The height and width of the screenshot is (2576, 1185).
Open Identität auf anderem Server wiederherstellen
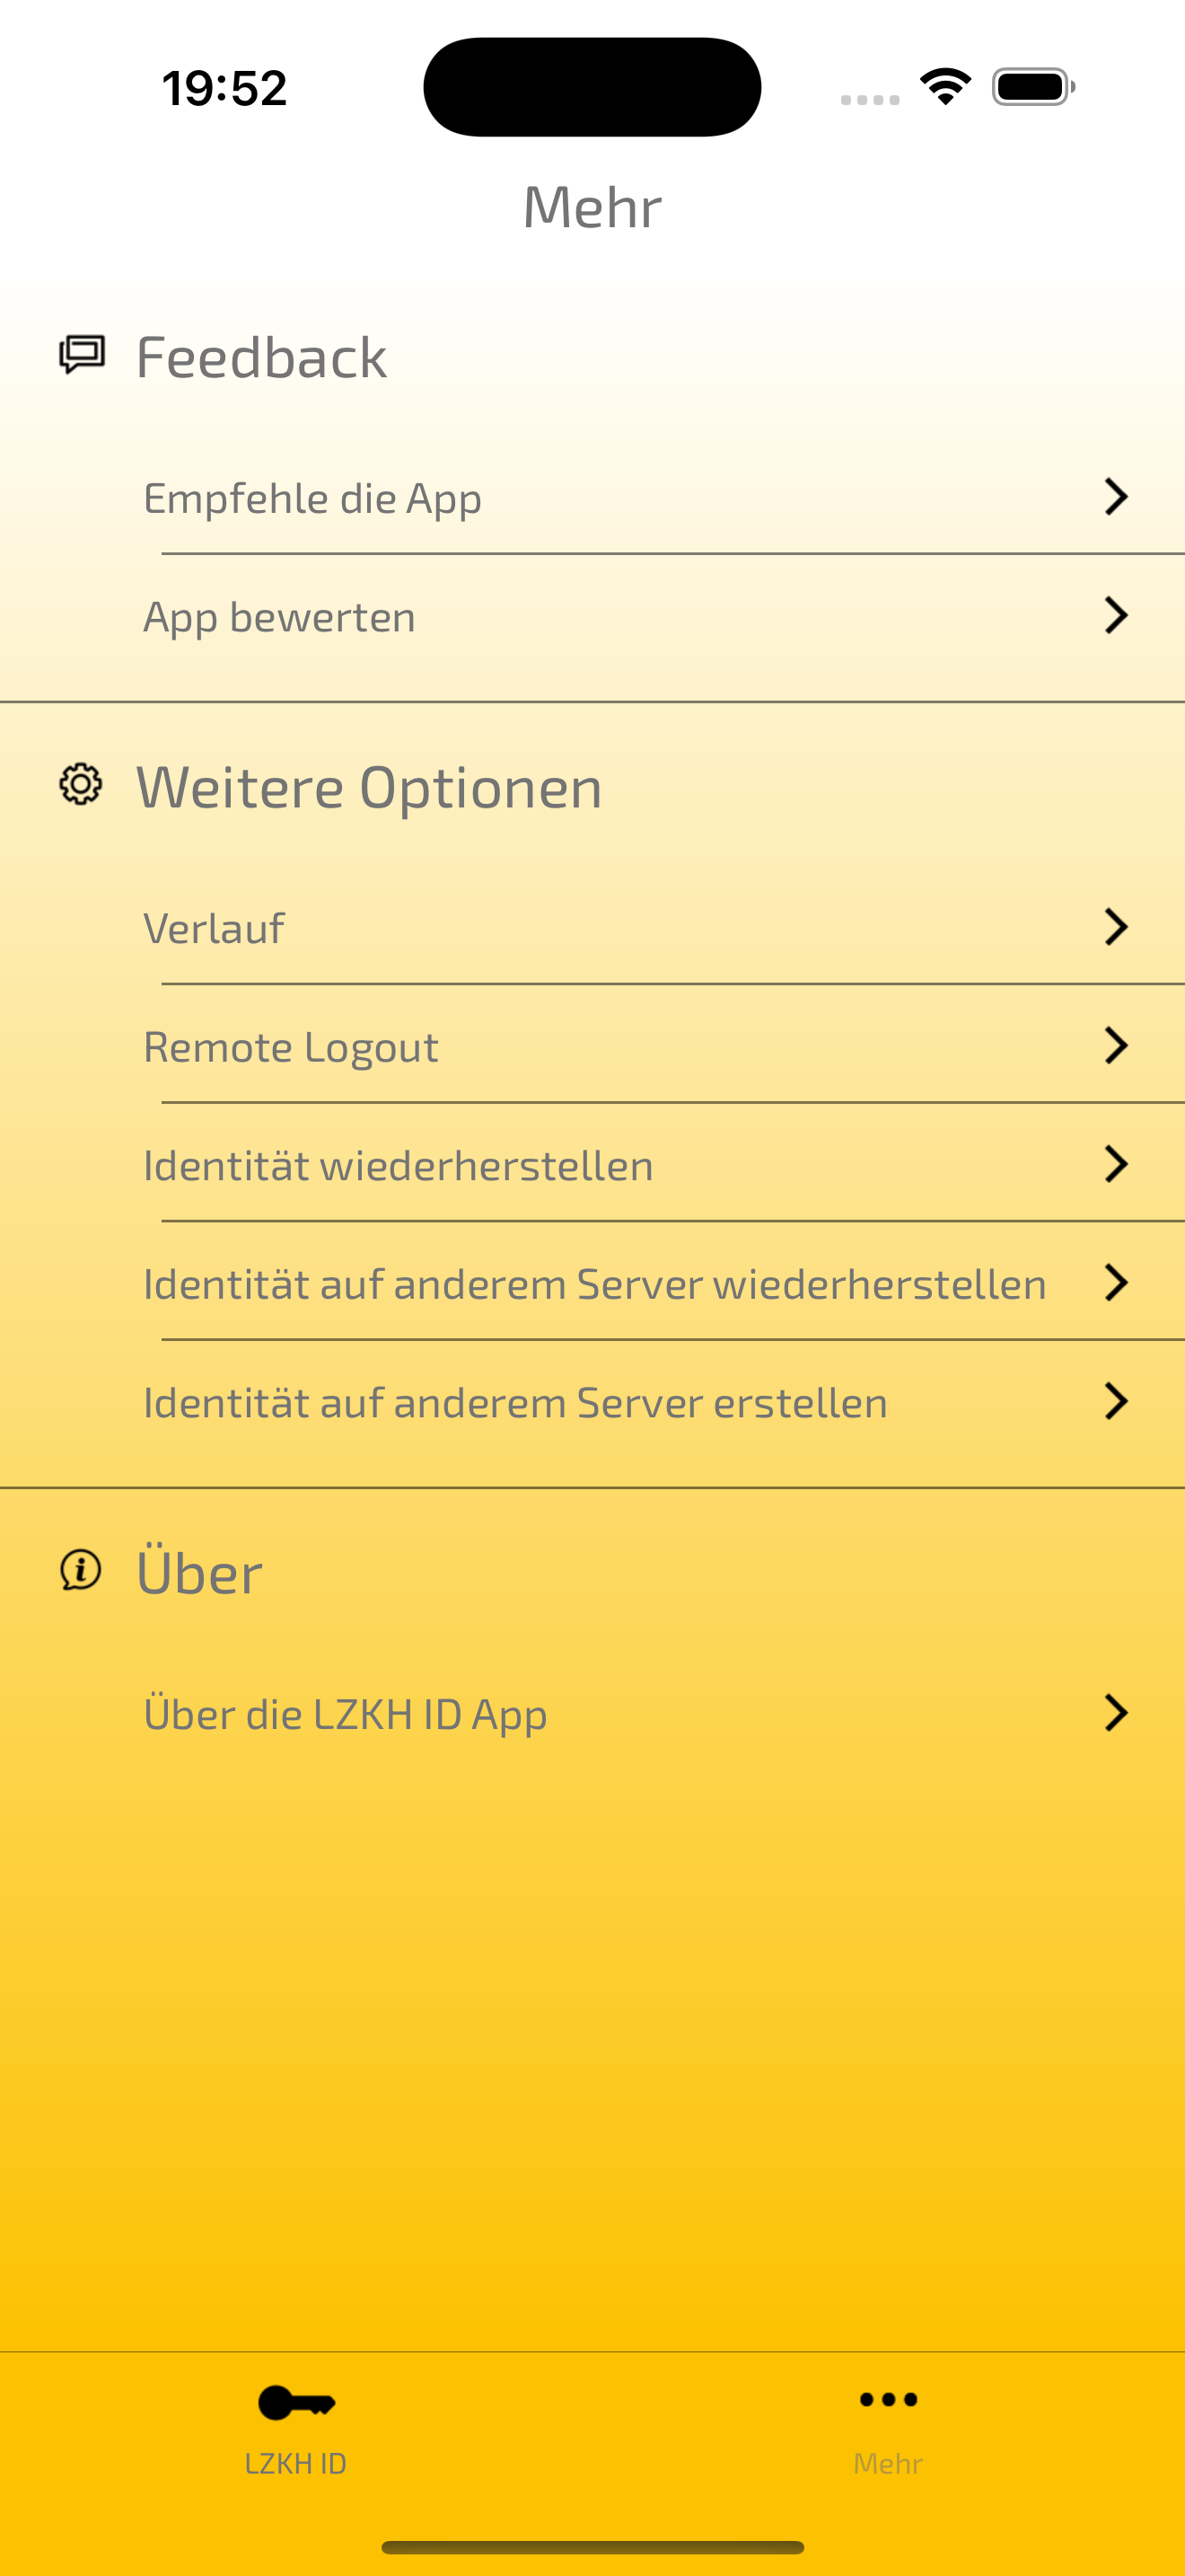pyautogui.click(x=592, y=1283)
